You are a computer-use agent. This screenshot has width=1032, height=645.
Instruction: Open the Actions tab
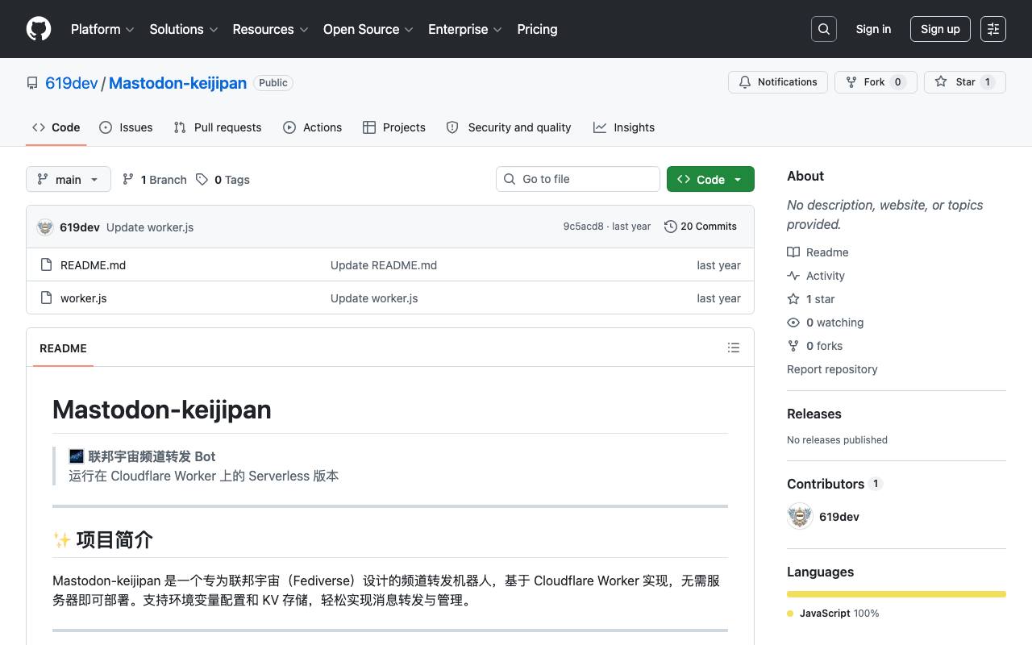point(313,127)
